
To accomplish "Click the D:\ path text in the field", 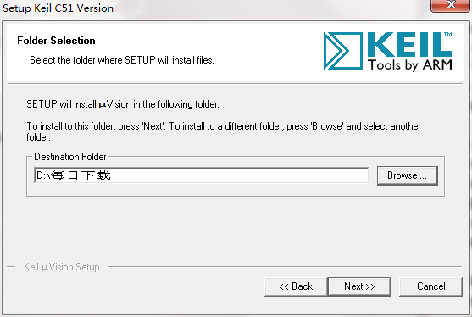I will (74, 175).
